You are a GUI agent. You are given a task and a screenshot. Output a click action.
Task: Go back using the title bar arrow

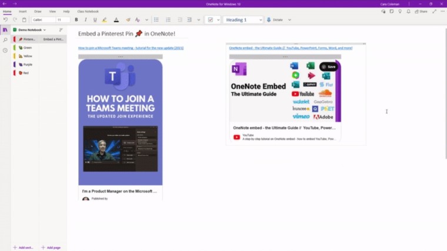(x=5, y=4)
